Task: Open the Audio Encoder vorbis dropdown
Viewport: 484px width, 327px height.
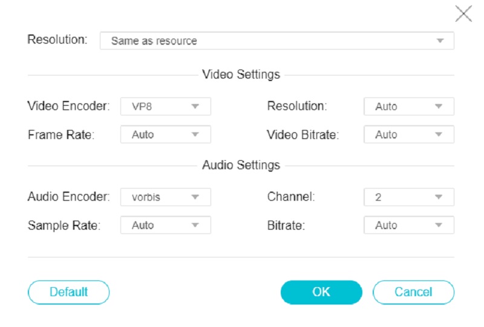Action: click(165, 197)
